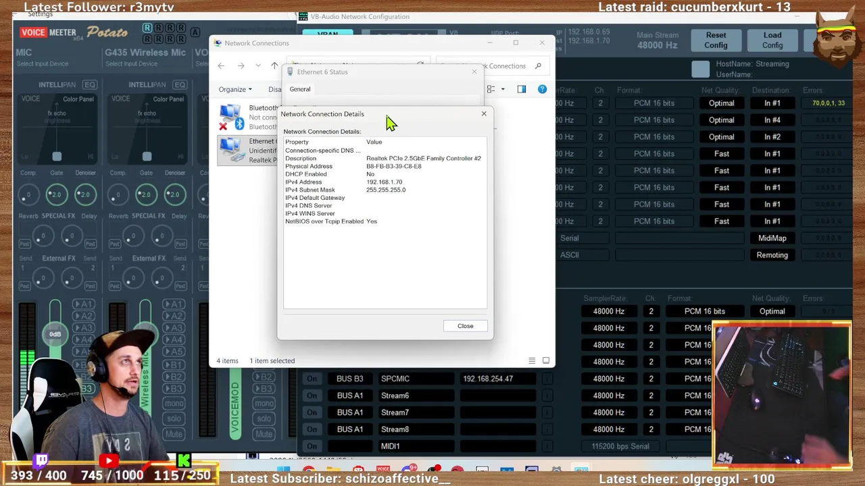Click the Denoiser knob on MIC strip

pyautogui.click(x=85, y=194)
